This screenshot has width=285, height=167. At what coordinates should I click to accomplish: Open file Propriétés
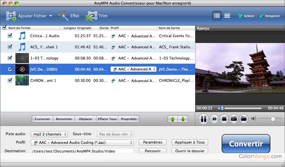[129, 119]
